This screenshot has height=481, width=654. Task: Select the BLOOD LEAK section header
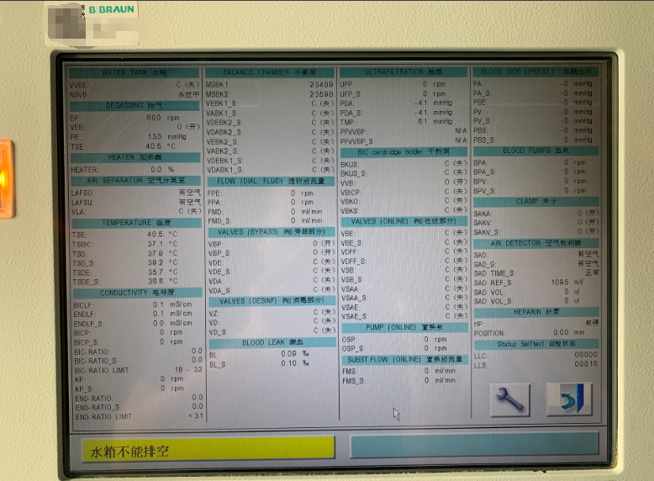[x=272, y=342]
